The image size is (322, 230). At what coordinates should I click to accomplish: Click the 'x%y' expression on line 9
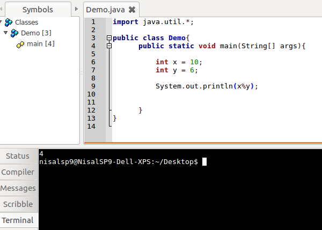244,86
